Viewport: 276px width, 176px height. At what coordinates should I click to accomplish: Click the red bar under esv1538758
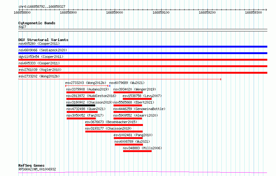pyautogui.click(x=137, y=99)
